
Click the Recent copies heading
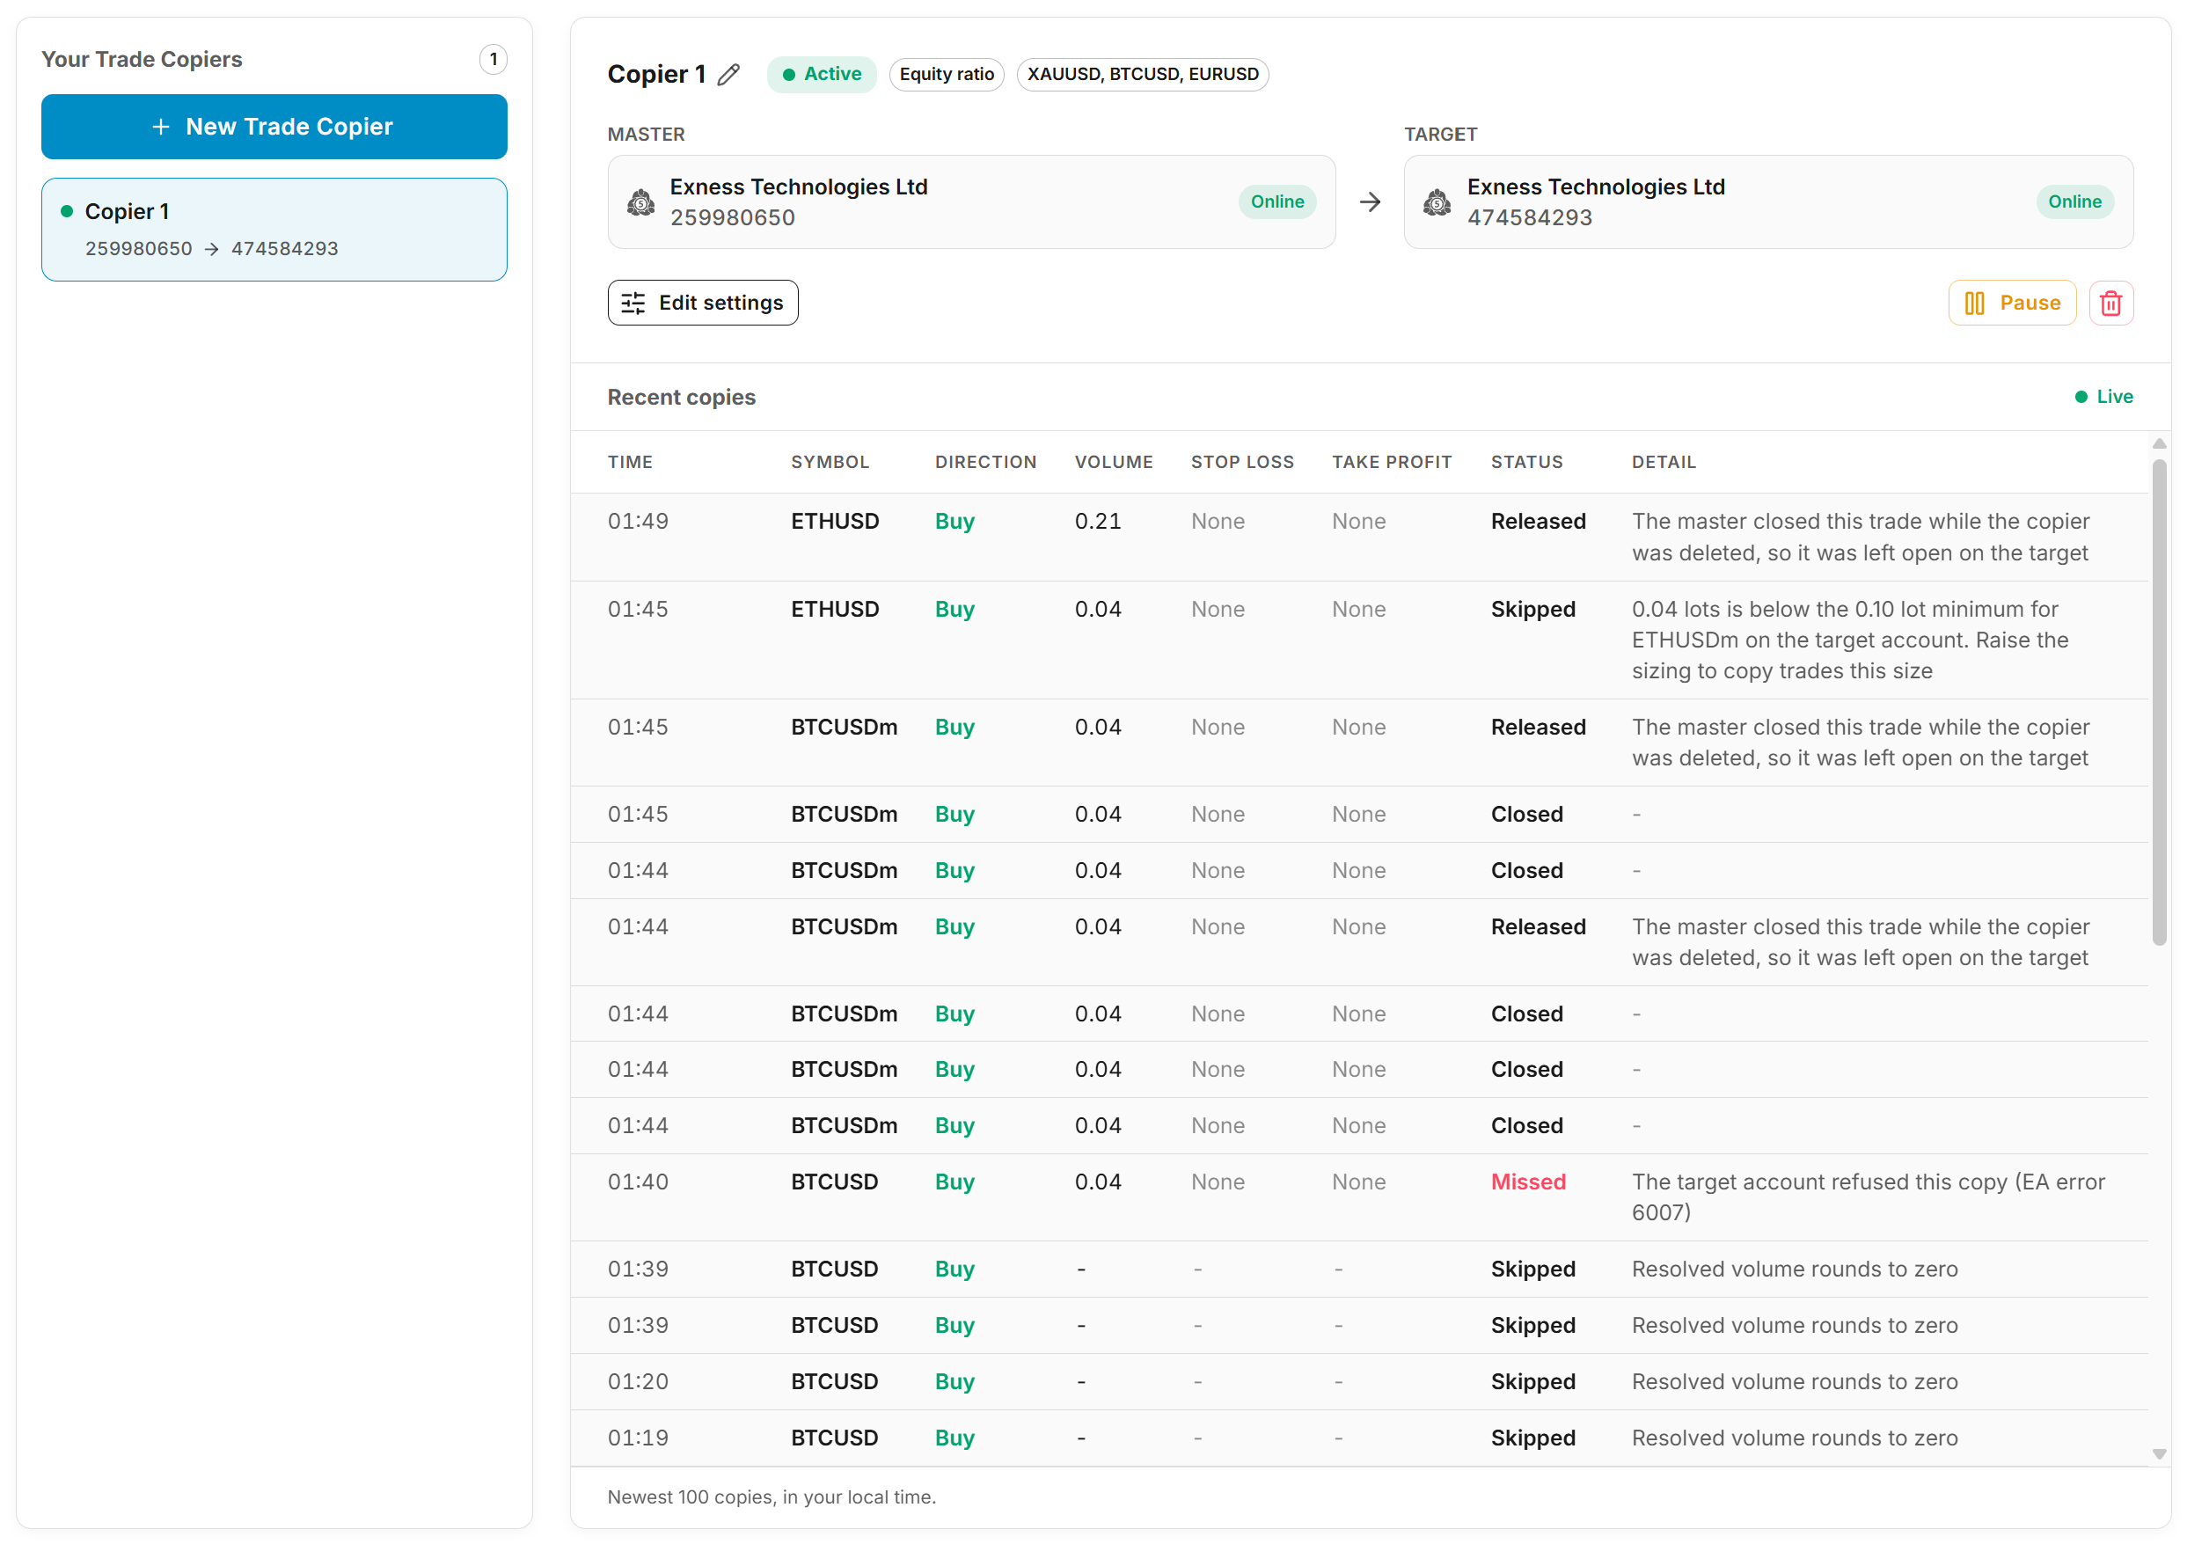(x=681, y=397)
